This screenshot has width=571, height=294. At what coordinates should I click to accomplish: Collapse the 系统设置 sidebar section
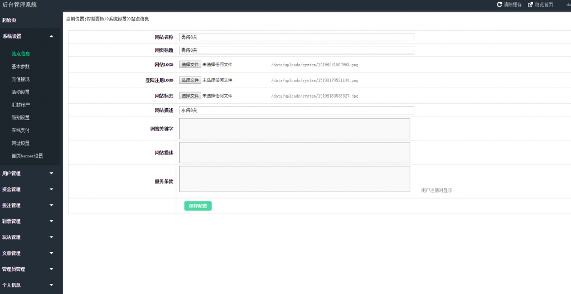pyautogui.click(x=51, y=36)
